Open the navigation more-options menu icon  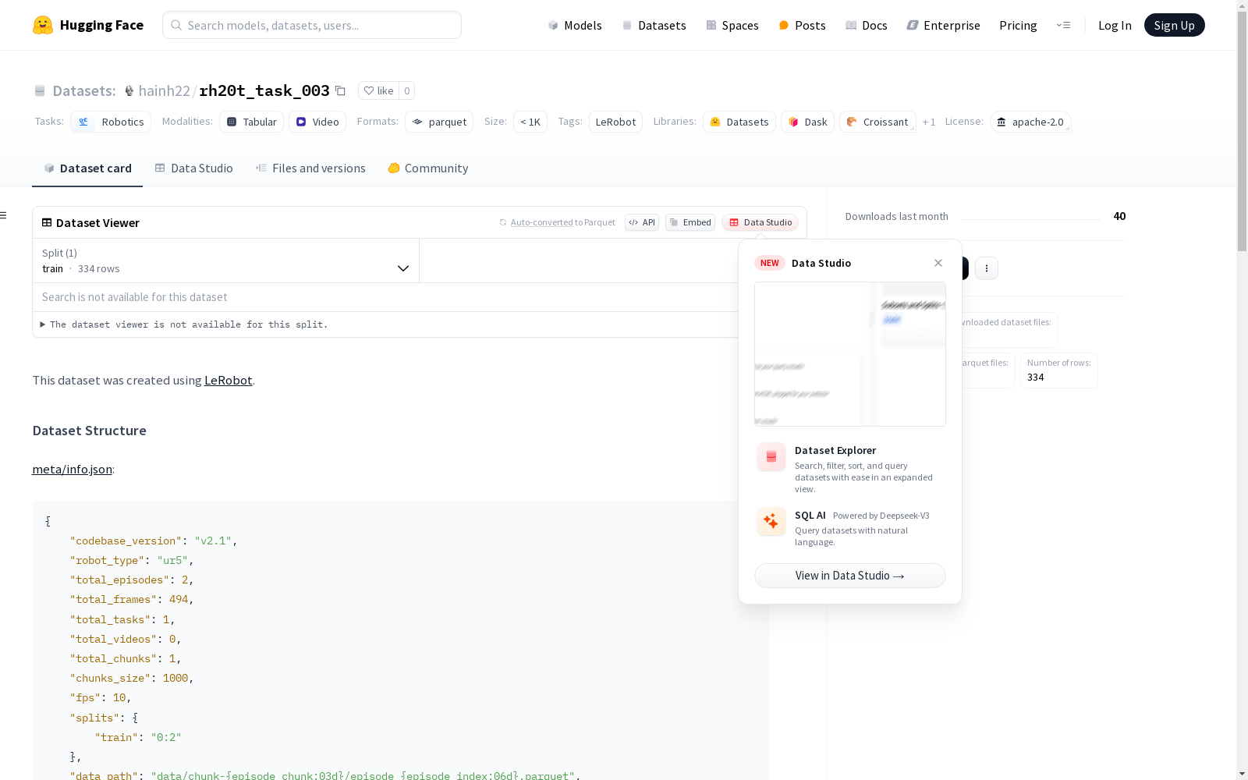[x=1063, y=25]
